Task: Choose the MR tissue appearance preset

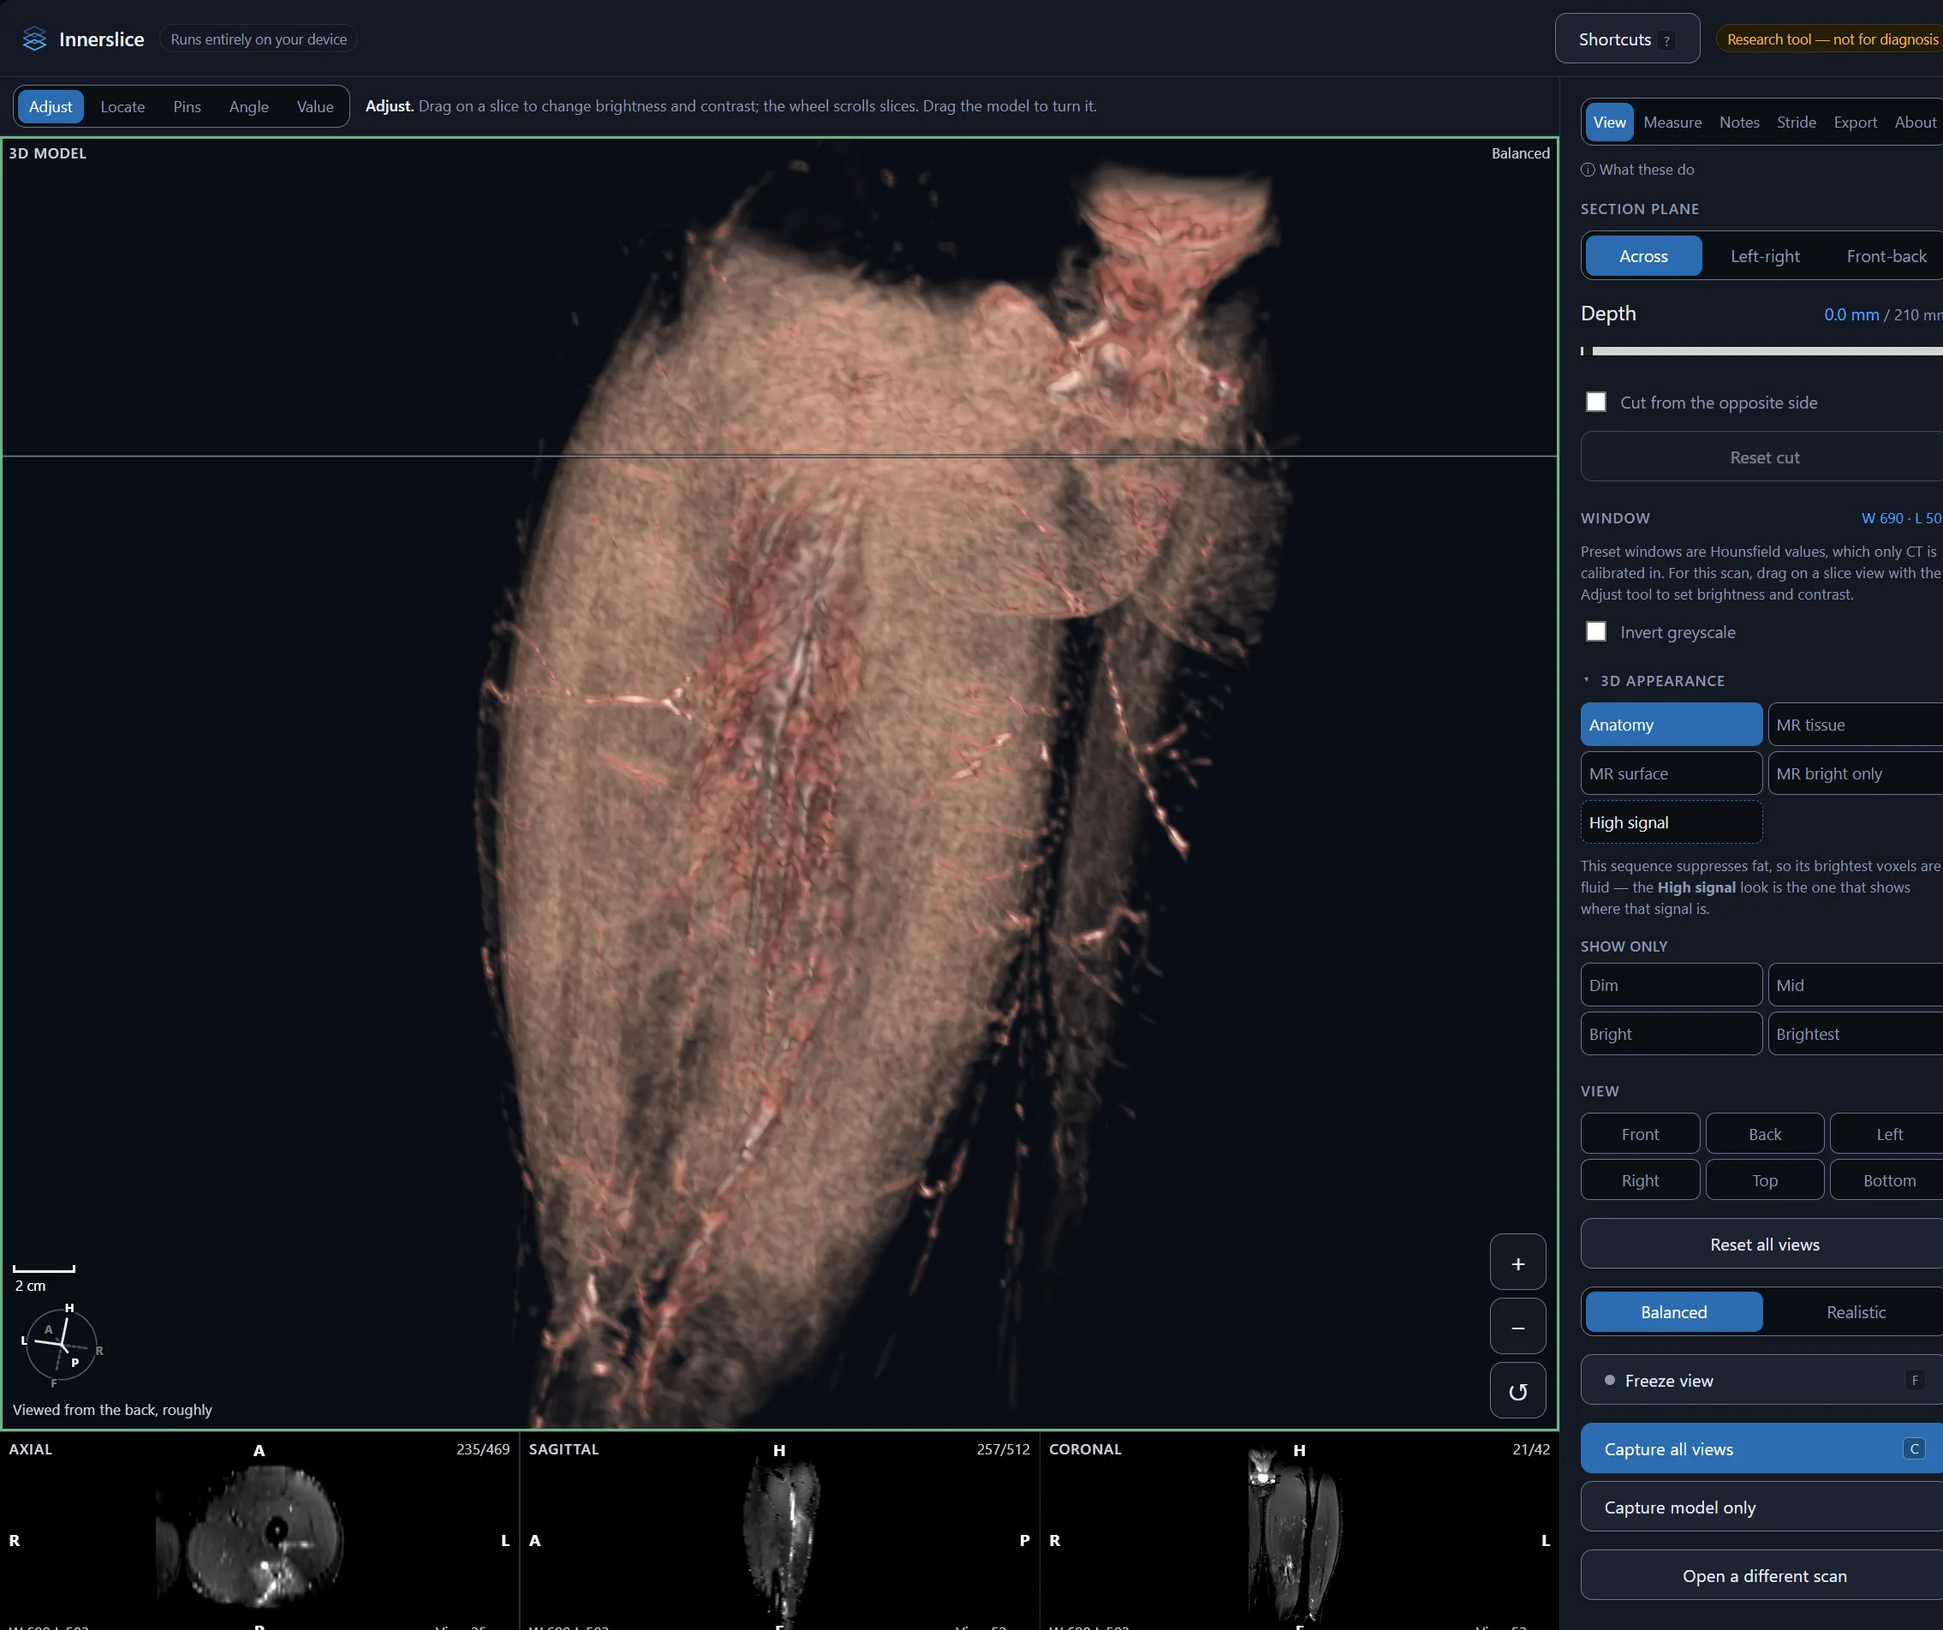Action: point(1856,725)
